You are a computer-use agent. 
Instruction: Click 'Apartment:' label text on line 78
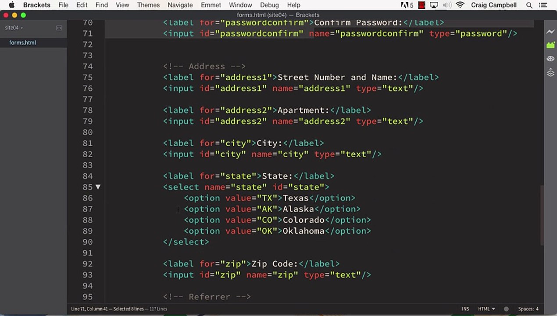pyautogui.click(x=303, y=110)
